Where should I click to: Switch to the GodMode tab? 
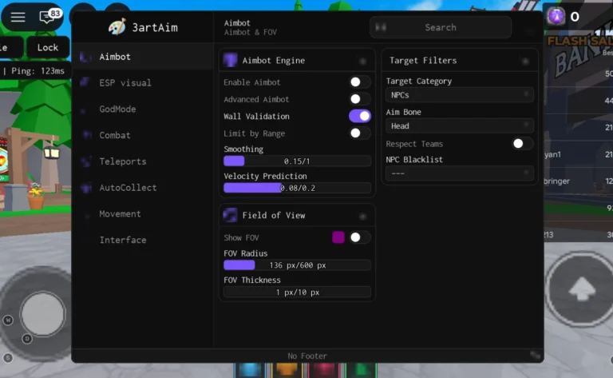tap(143, 109)
